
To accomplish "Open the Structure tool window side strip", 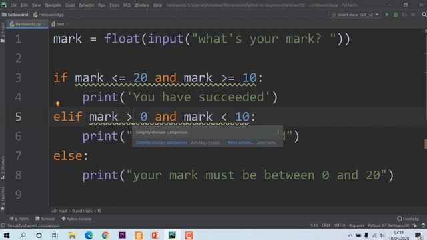I will [3, 167].
